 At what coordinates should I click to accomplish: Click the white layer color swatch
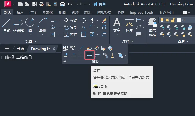pos(179,20)
